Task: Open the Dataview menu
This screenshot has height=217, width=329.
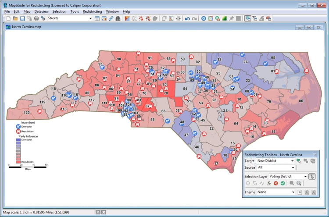Action: [41, 11]
